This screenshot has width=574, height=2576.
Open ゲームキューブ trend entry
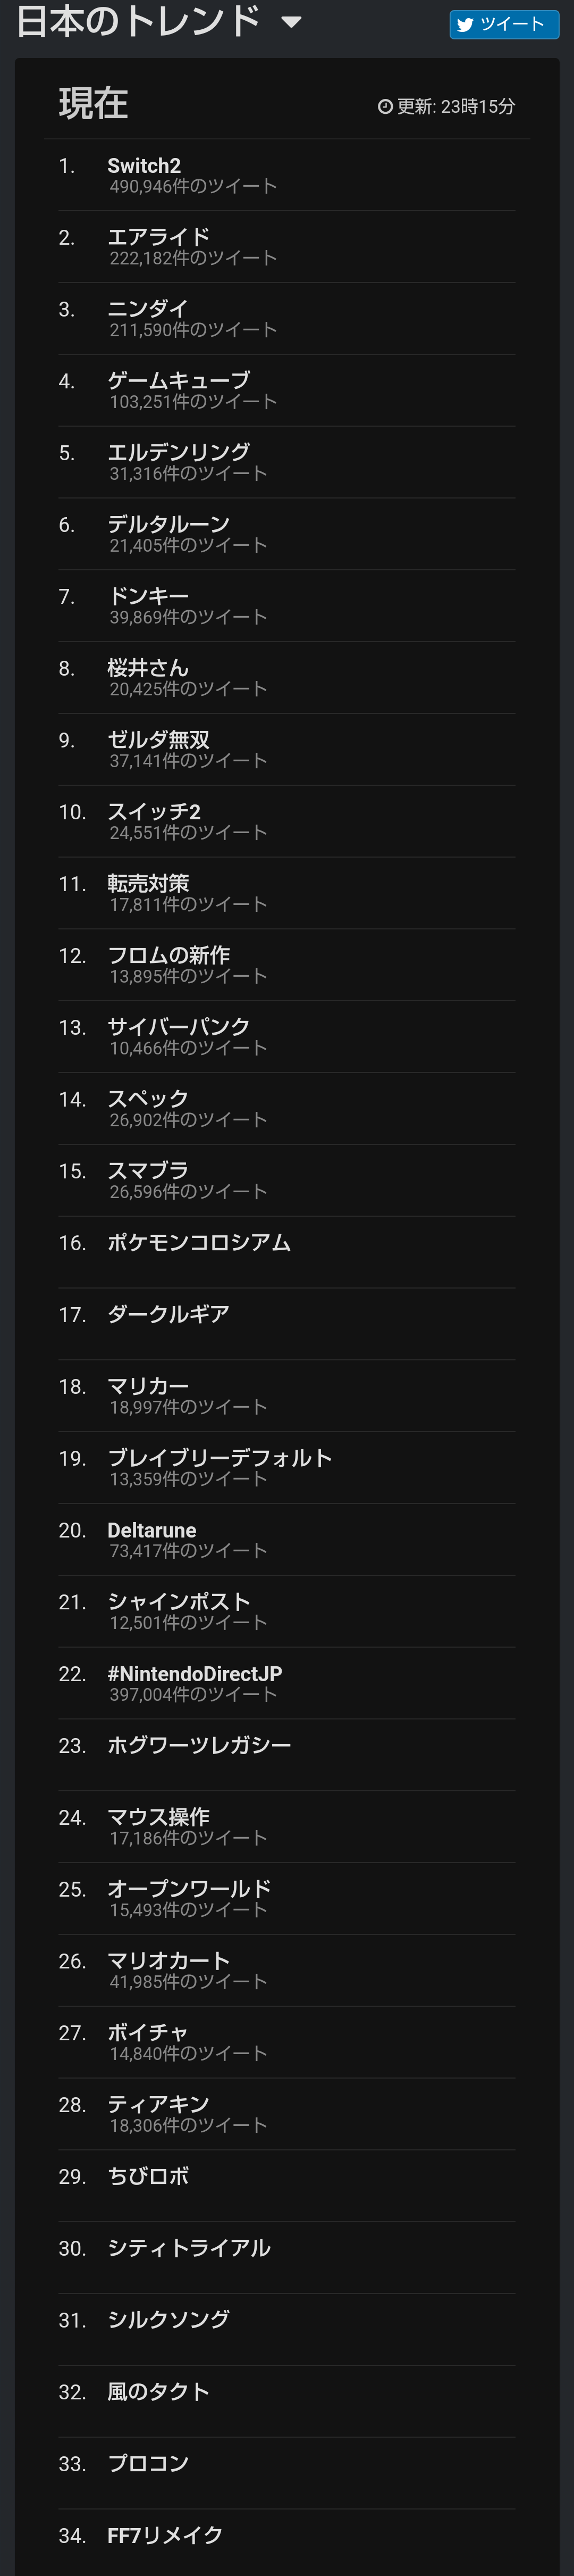coord(179,381)
